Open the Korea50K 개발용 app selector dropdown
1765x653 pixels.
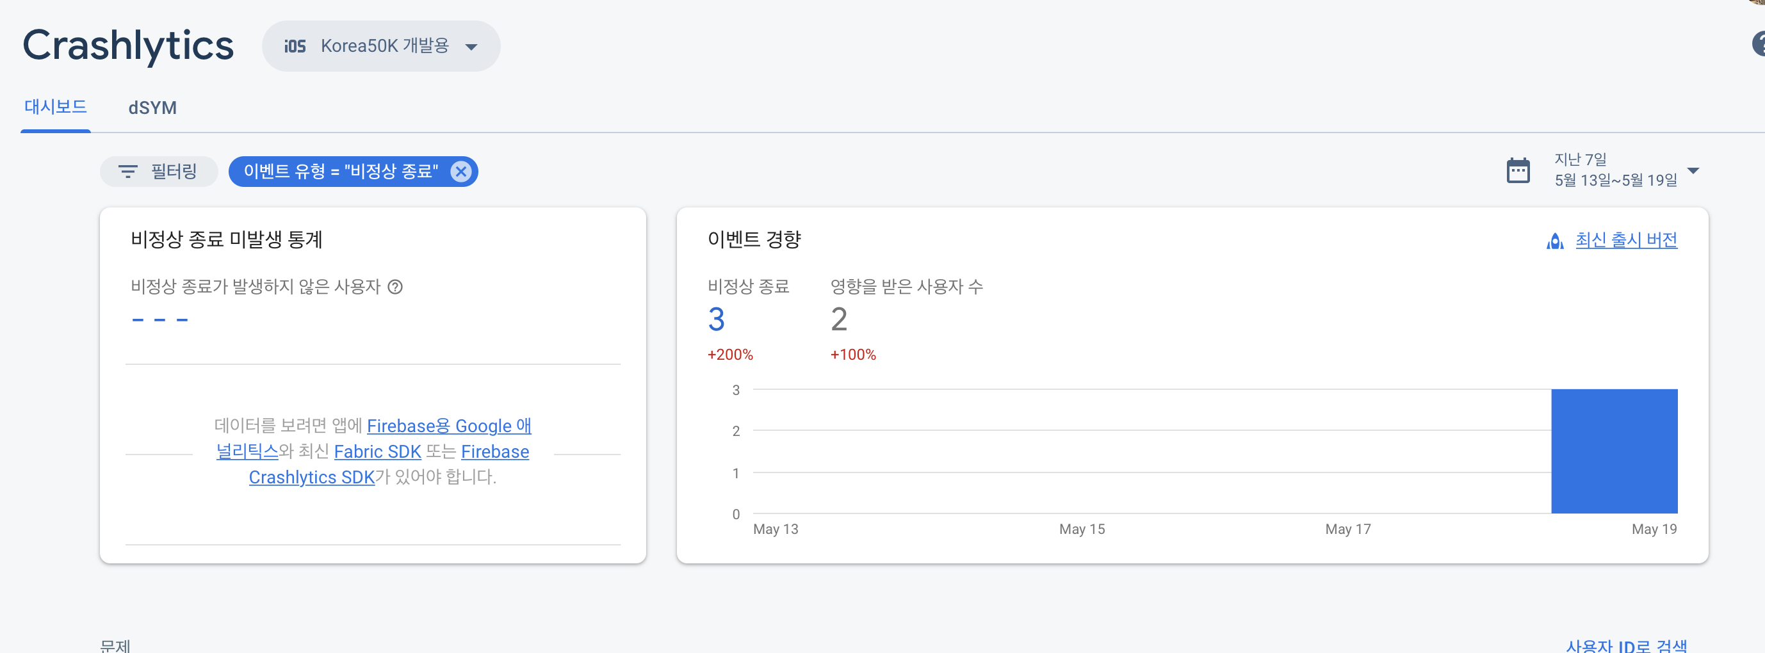point(381,46)
